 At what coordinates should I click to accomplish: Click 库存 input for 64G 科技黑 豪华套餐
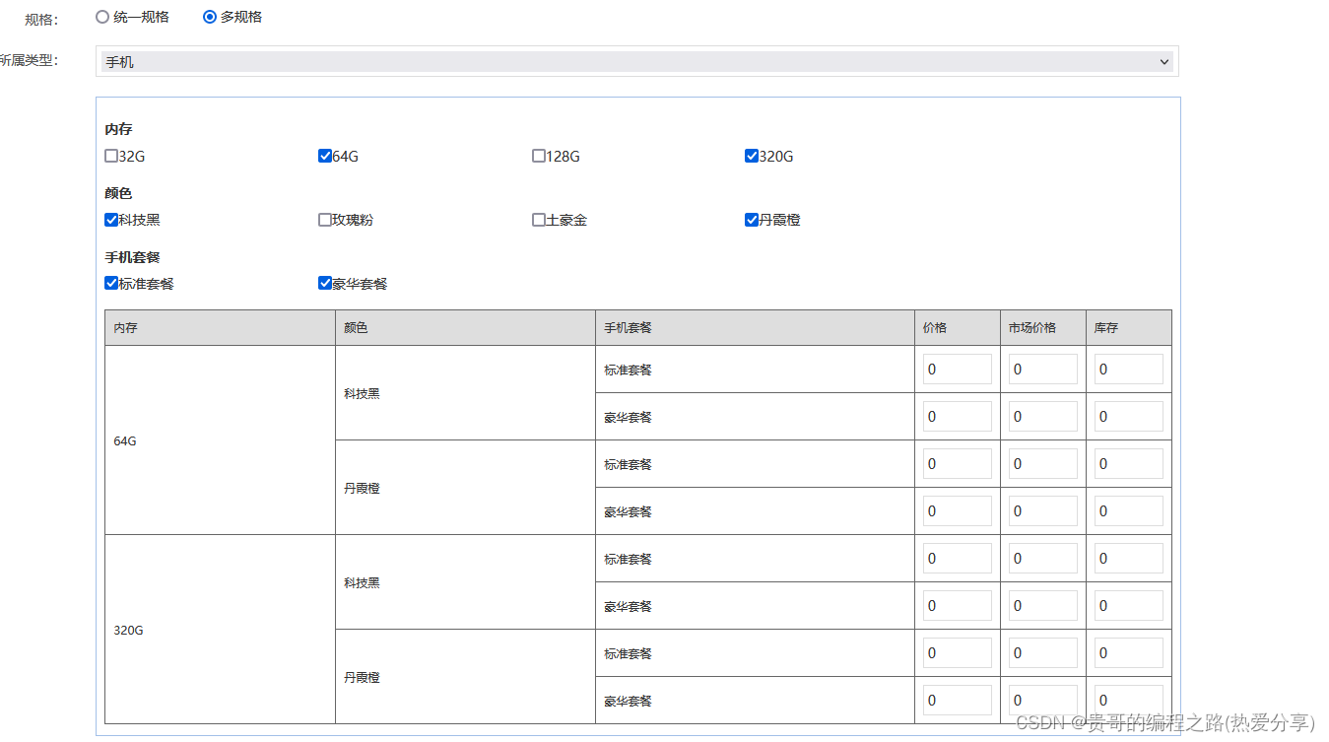click(x=1129, y=417)
